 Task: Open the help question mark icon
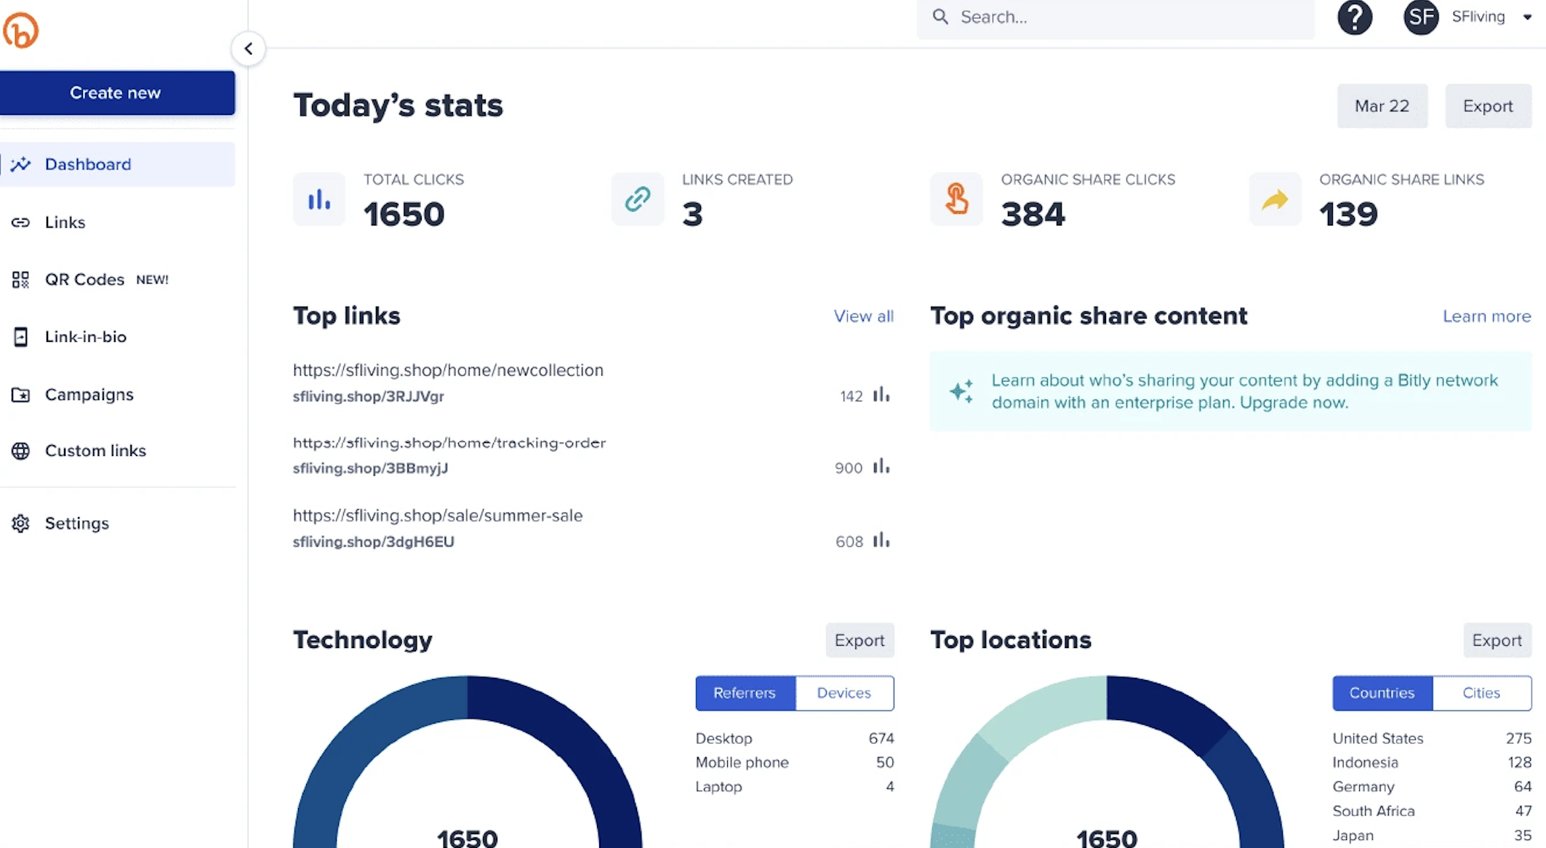(x=1355, y=17)
